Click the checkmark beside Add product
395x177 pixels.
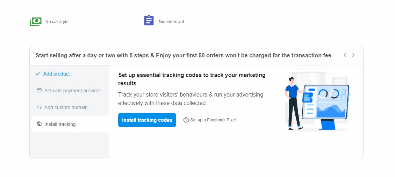[38, 74]
